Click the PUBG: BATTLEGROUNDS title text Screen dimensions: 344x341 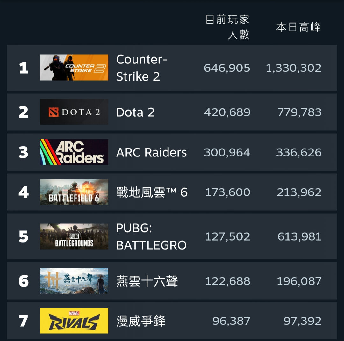152,237
